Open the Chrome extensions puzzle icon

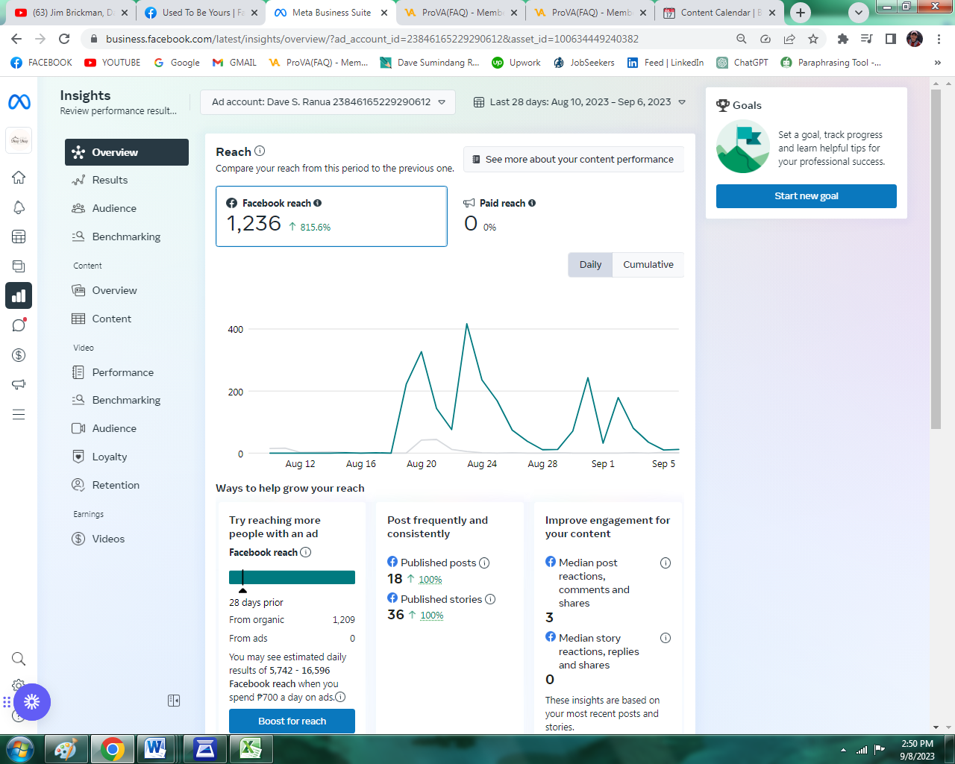pos(843,39)
